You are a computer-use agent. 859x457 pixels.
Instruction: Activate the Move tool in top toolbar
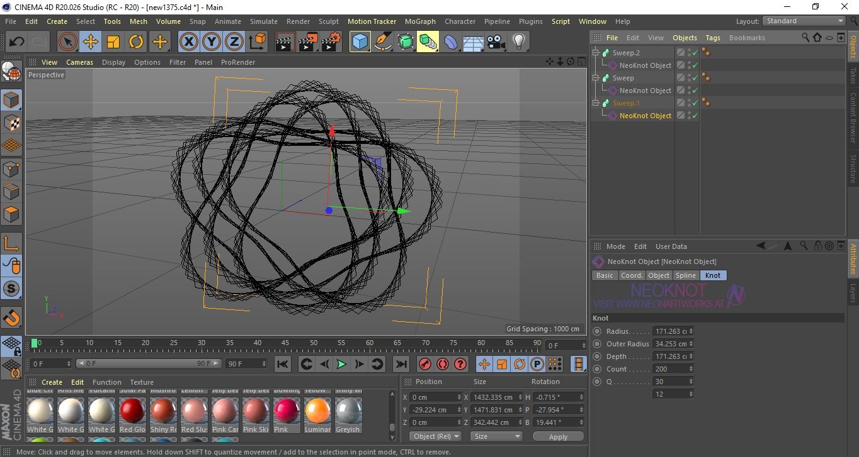[x=91, y=42]
